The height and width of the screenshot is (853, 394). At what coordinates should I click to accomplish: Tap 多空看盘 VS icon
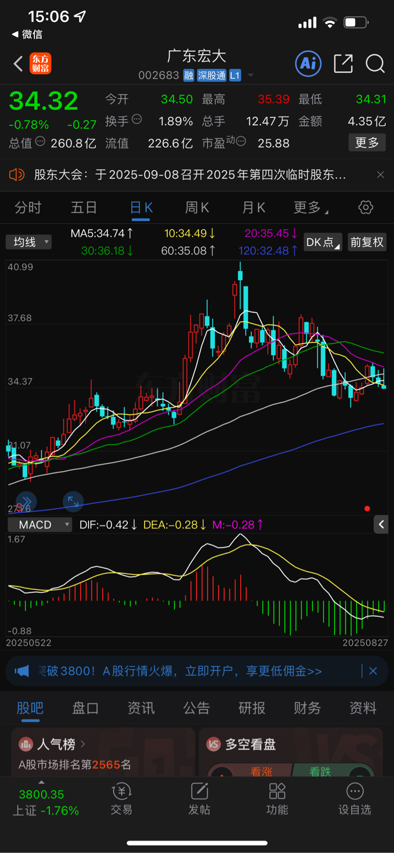(213, 744)
